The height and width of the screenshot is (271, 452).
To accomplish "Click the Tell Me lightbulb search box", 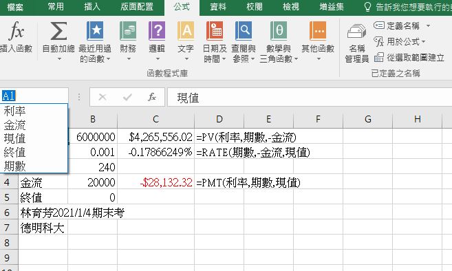I will (x=408, y=7).
